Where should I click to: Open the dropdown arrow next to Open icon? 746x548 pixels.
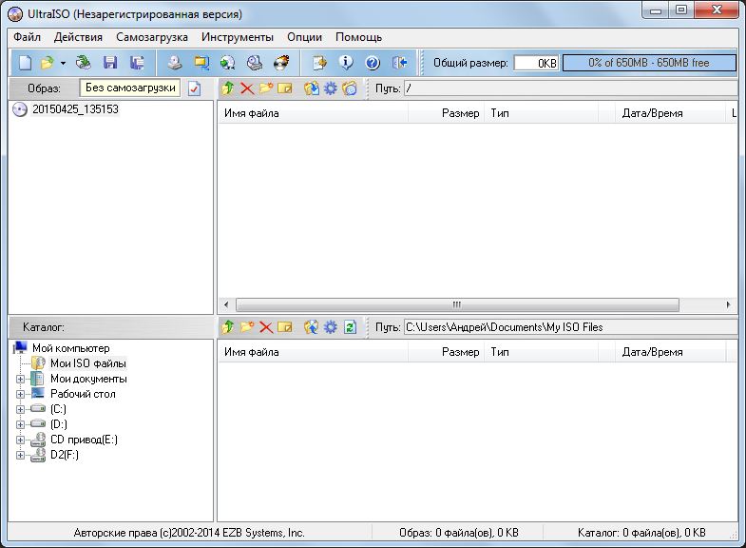pos(64,63)
